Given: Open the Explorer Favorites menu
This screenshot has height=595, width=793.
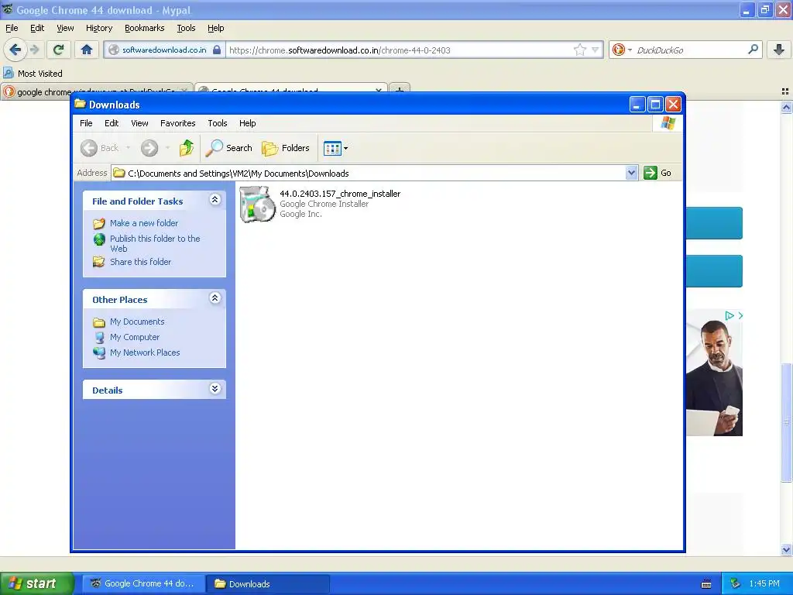Looking at the screenshot, I should pyautogui.click(x=177, y=123).
